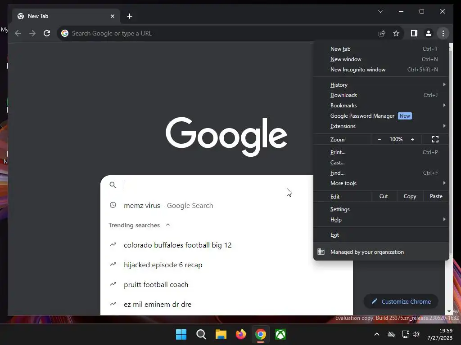
Task: Open a new tab with plus button
Action: pyautogui.click(x=130, y=16)
